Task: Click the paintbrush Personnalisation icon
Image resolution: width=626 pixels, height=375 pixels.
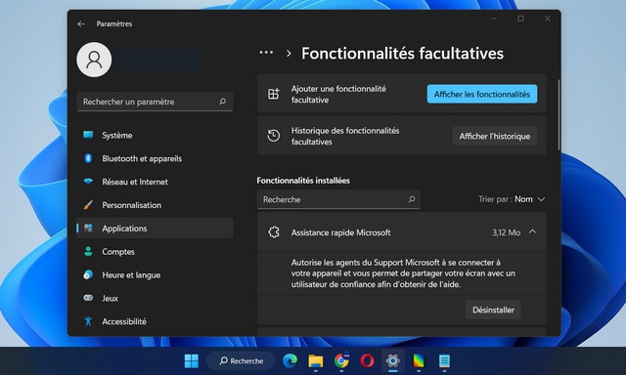Action: point(88,205)
